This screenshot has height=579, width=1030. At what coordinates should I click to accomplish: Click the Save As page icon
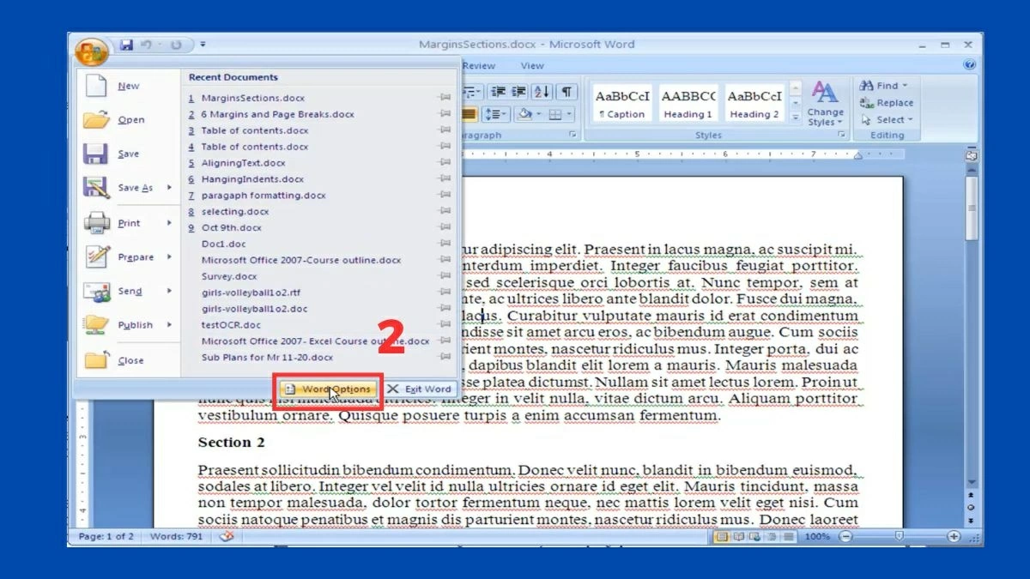pyautogui.click(x=96, y=188)
